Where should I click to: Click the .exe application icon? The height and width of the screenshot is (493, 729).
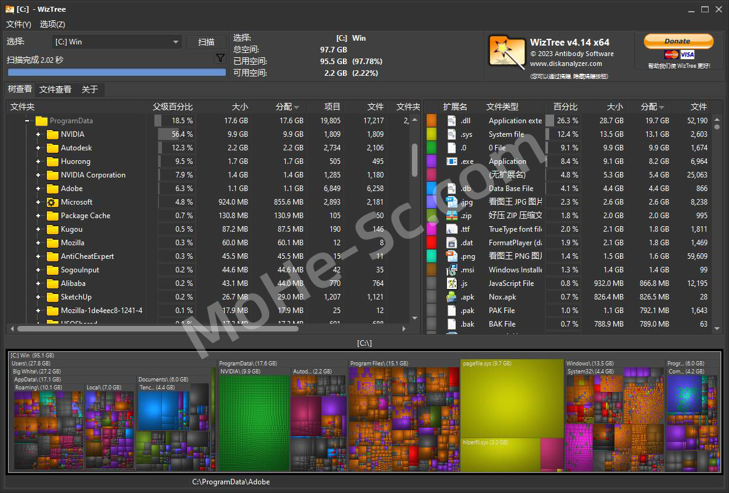coord(451,161)
